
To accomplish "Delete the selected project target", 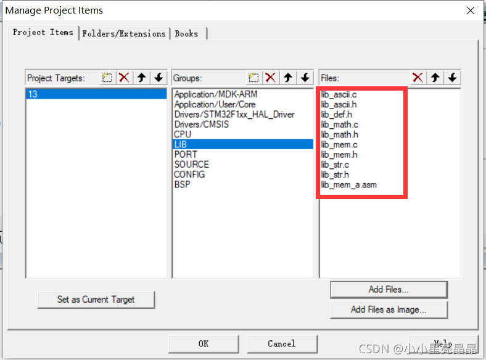I will 125,78.
